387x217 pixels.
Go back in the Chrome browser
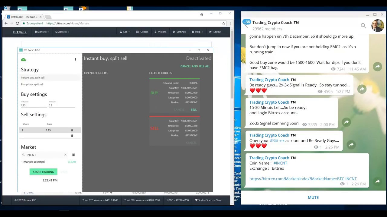tap(6, 23)
